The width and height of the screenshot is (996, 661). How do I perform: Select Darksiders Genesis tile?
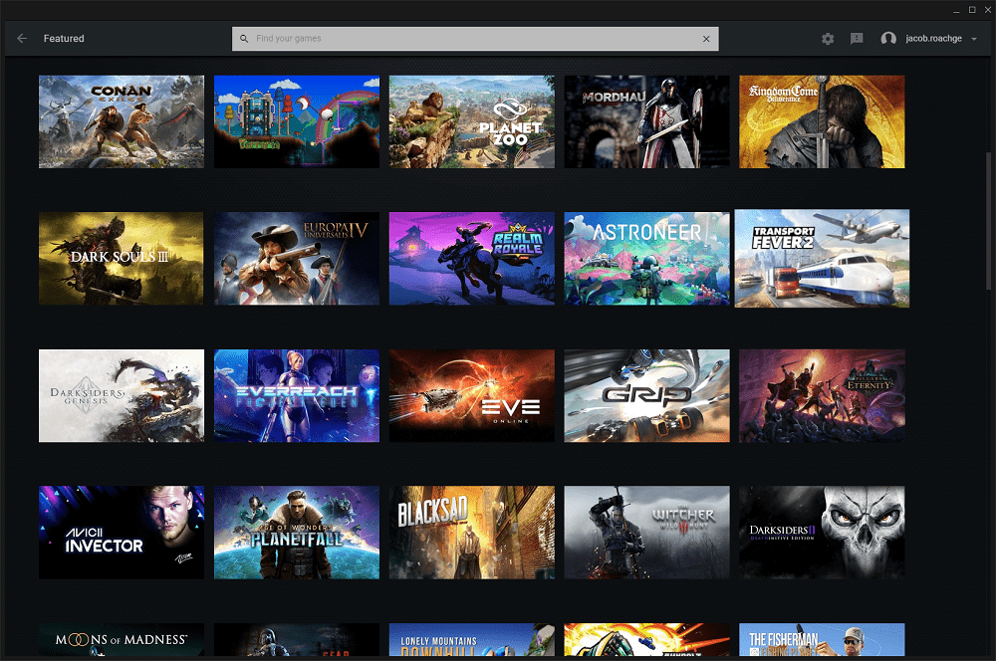[122, 395]
